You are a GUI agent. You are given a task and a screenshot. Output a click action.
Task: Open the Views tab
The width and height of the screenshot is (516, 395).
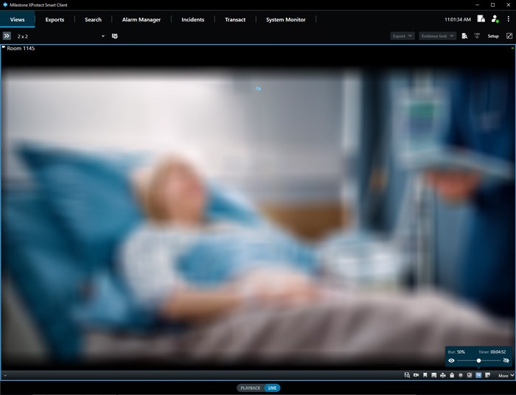coord(18,19)
